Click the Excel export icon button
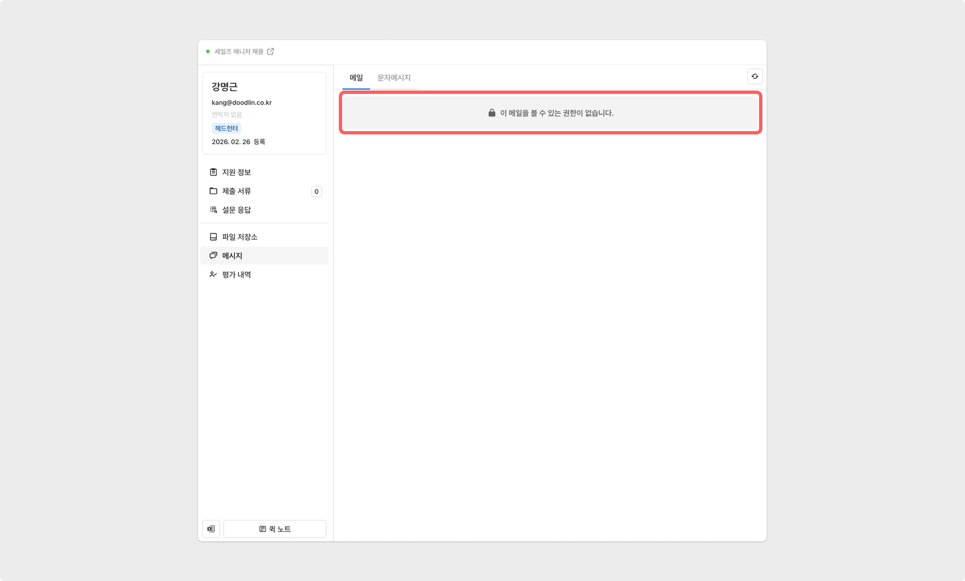This screenshot has height=581, width=965. pyautogui.click(x=211, y=529)
